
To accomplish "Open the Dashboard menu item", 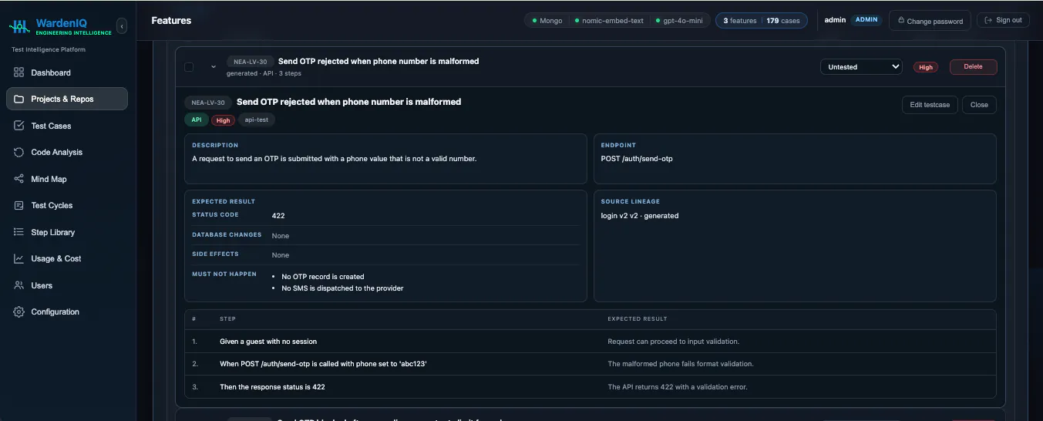I will (67, 72).
